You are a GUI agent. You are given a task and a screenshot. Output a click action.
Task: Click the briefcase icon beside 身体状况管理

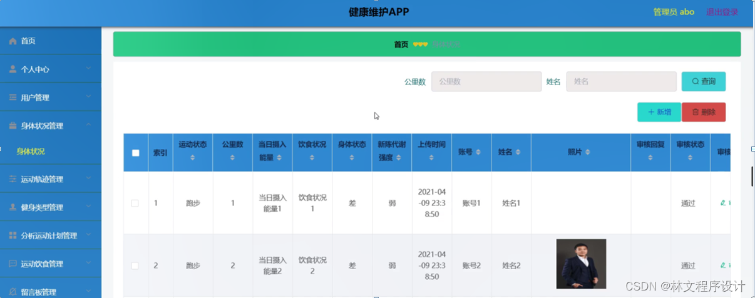(13, 126)
